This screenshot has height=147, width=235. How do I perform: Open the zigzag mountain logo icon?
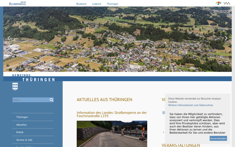[x=227, y=3]
